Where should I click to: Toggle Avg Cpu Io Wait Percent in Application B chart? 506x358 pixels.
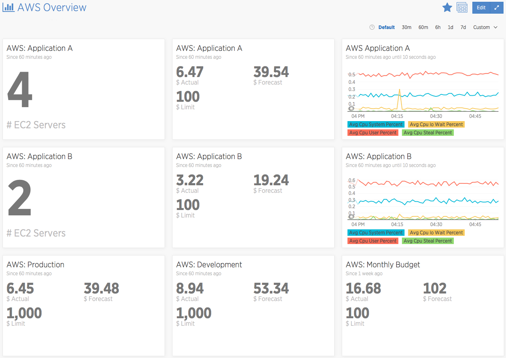pyautogui.click(x=436, y=233)
